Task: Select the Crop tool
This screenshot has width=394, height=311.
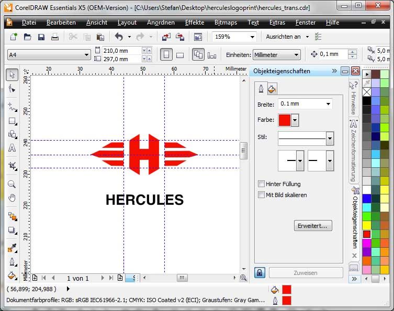Action: 12,166
